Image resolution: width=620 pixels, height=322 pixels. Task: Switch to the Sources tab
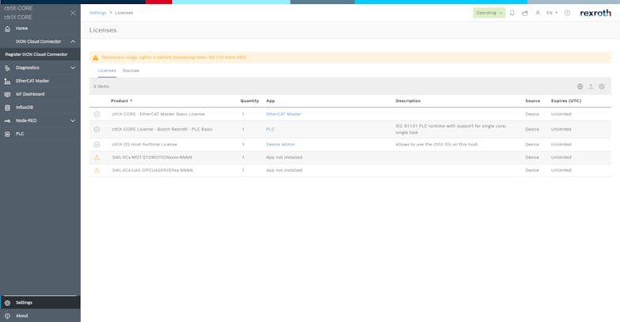(131, 70)
